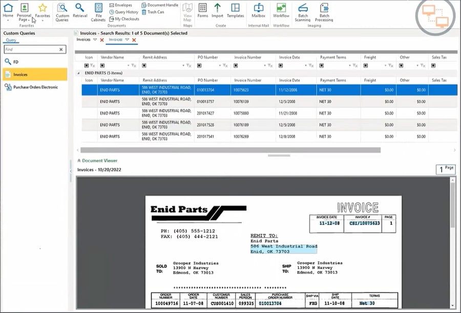Open the Retrieval search tool

80,10
